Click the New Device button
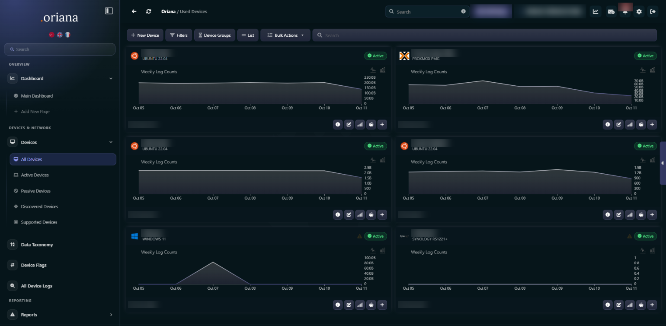Viewport: 666px width, 326px height. (x=145, y=35)
